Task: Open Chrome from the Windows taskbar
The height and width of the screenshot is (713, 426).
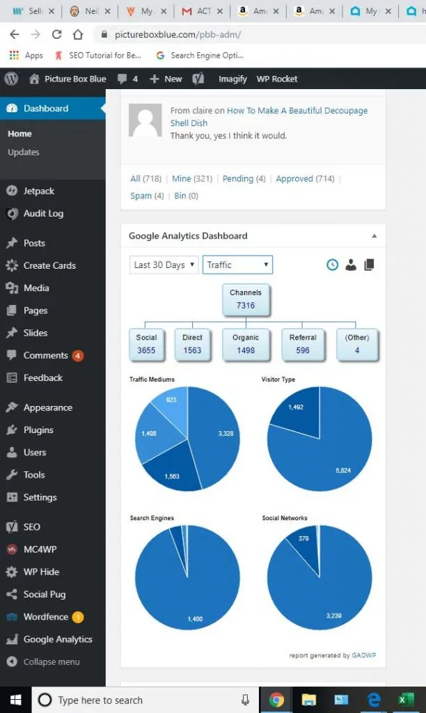Action: coord(276,700)
